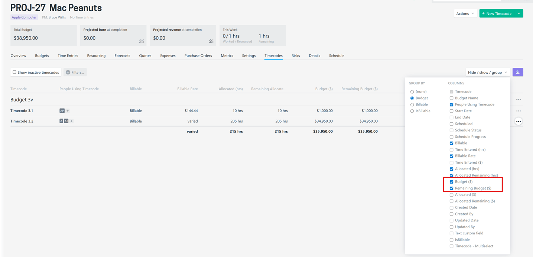
Task: Open Hide / show / group dropdown
Action: [487, 72]
